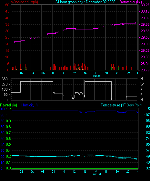Click the 20 hour tick on the bottom graph
Viewport: 150px width, 181px height.
pyautogui.click(x=117, y=172)
